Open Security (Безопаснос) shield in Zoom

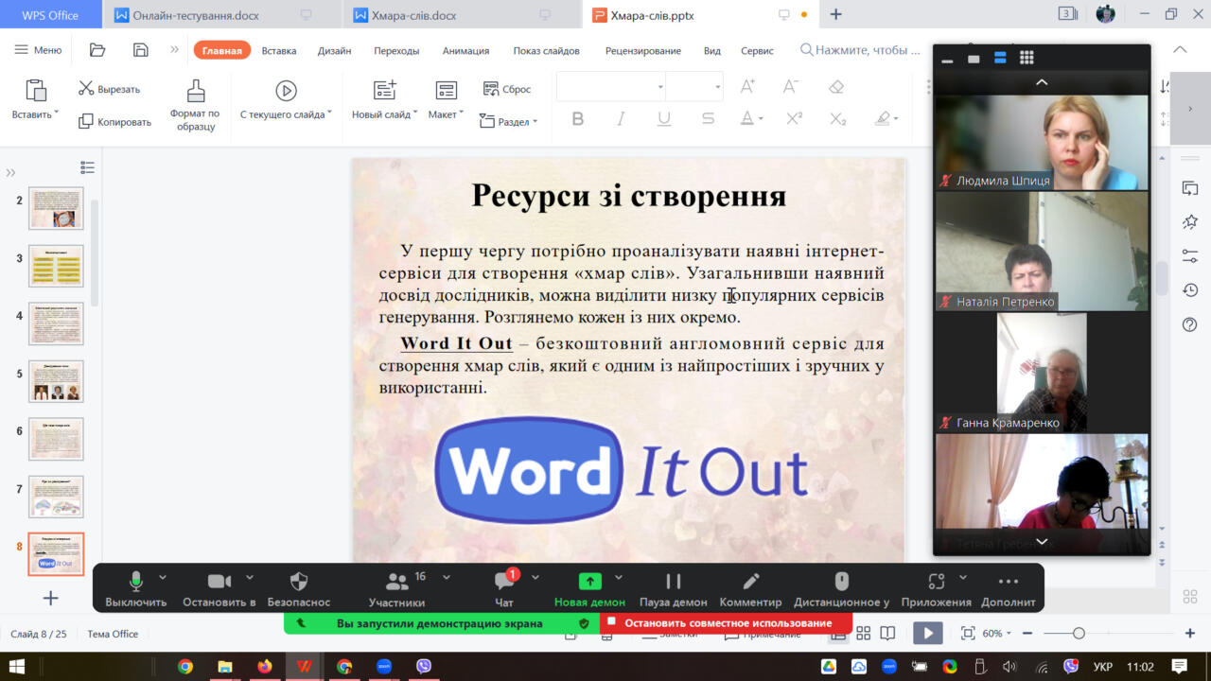click(299, 587)
